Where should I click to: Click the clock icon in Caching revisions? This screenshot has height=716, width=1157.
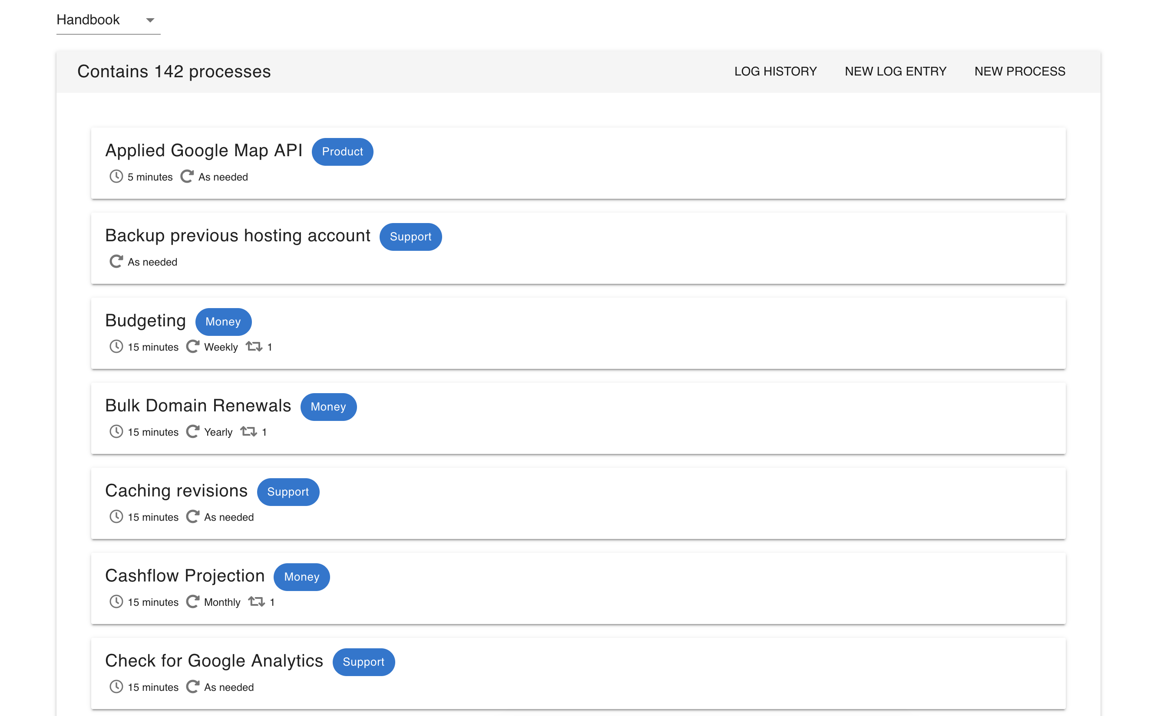click(116, 517)
